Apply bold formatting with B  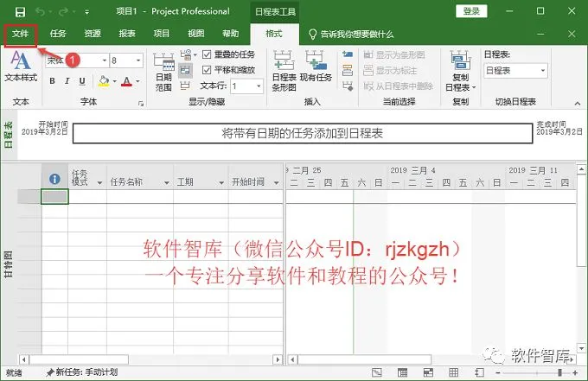pos(53,81)
